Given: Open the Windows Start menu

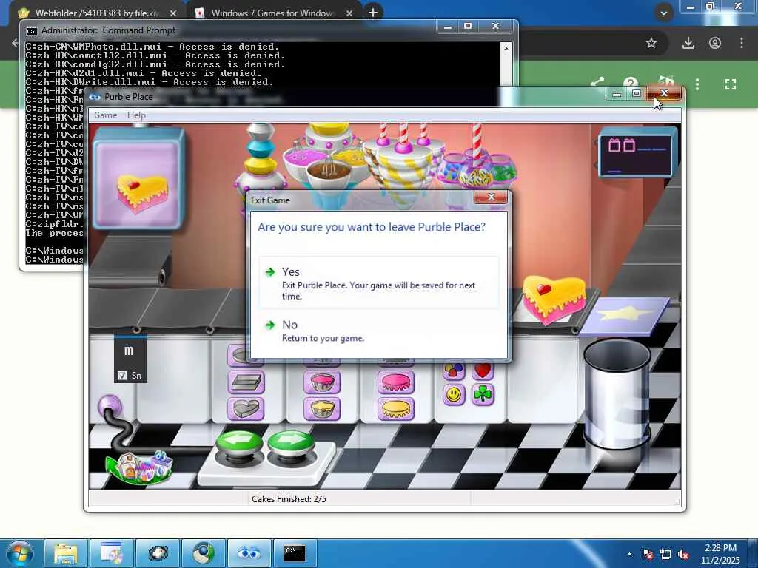Looking at the screenshot, I should tap(19, 553).
